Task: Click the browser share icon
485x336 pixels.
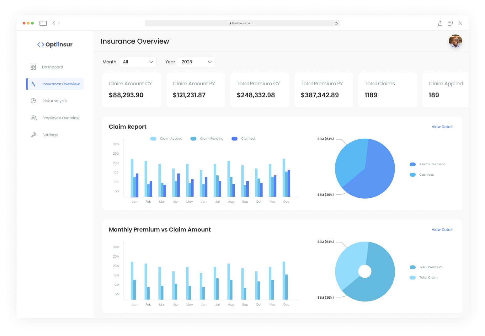Action: pyautogui.click(x=440, y=23)
